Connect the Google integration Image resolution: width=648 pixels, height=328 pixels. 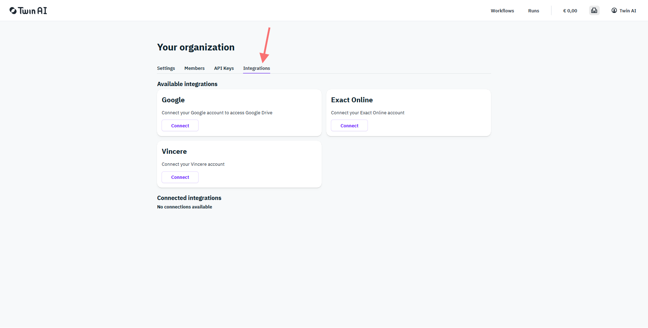pyautogui.click(x=180, y=126)
